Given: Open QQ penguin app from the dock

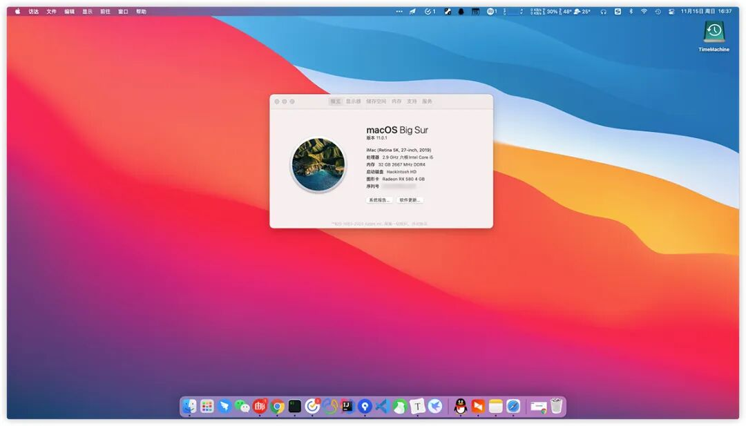Looking at the screenshot, I should (461, 407).
